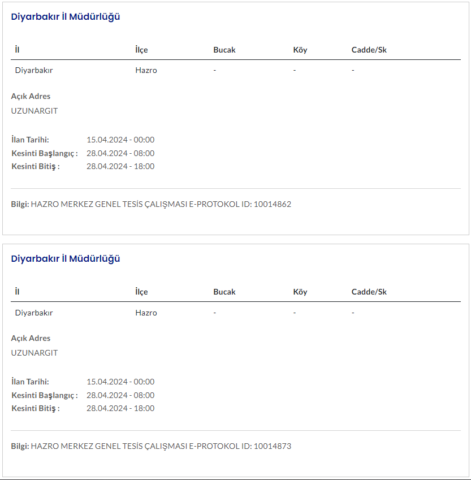Image resolution: width=471 pixels, height=480 pixels.
Task: Click UZUNARGIT address text in notice 10014873
Action: (x=34, y=353)
